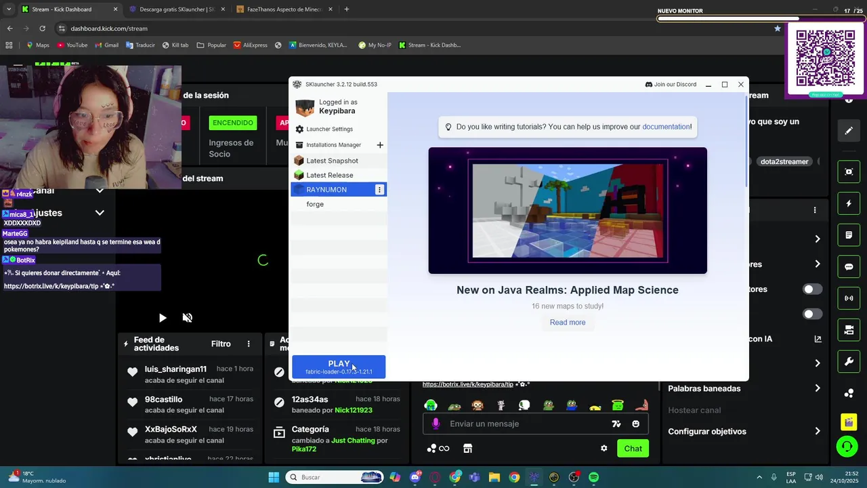Open a new browser tab
The image size is (867, 488).
pyautogui.click(x=347, y=9)
